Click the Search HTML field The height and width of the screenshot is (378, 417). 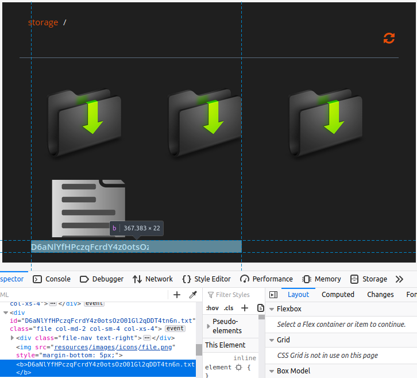(84, 295)
